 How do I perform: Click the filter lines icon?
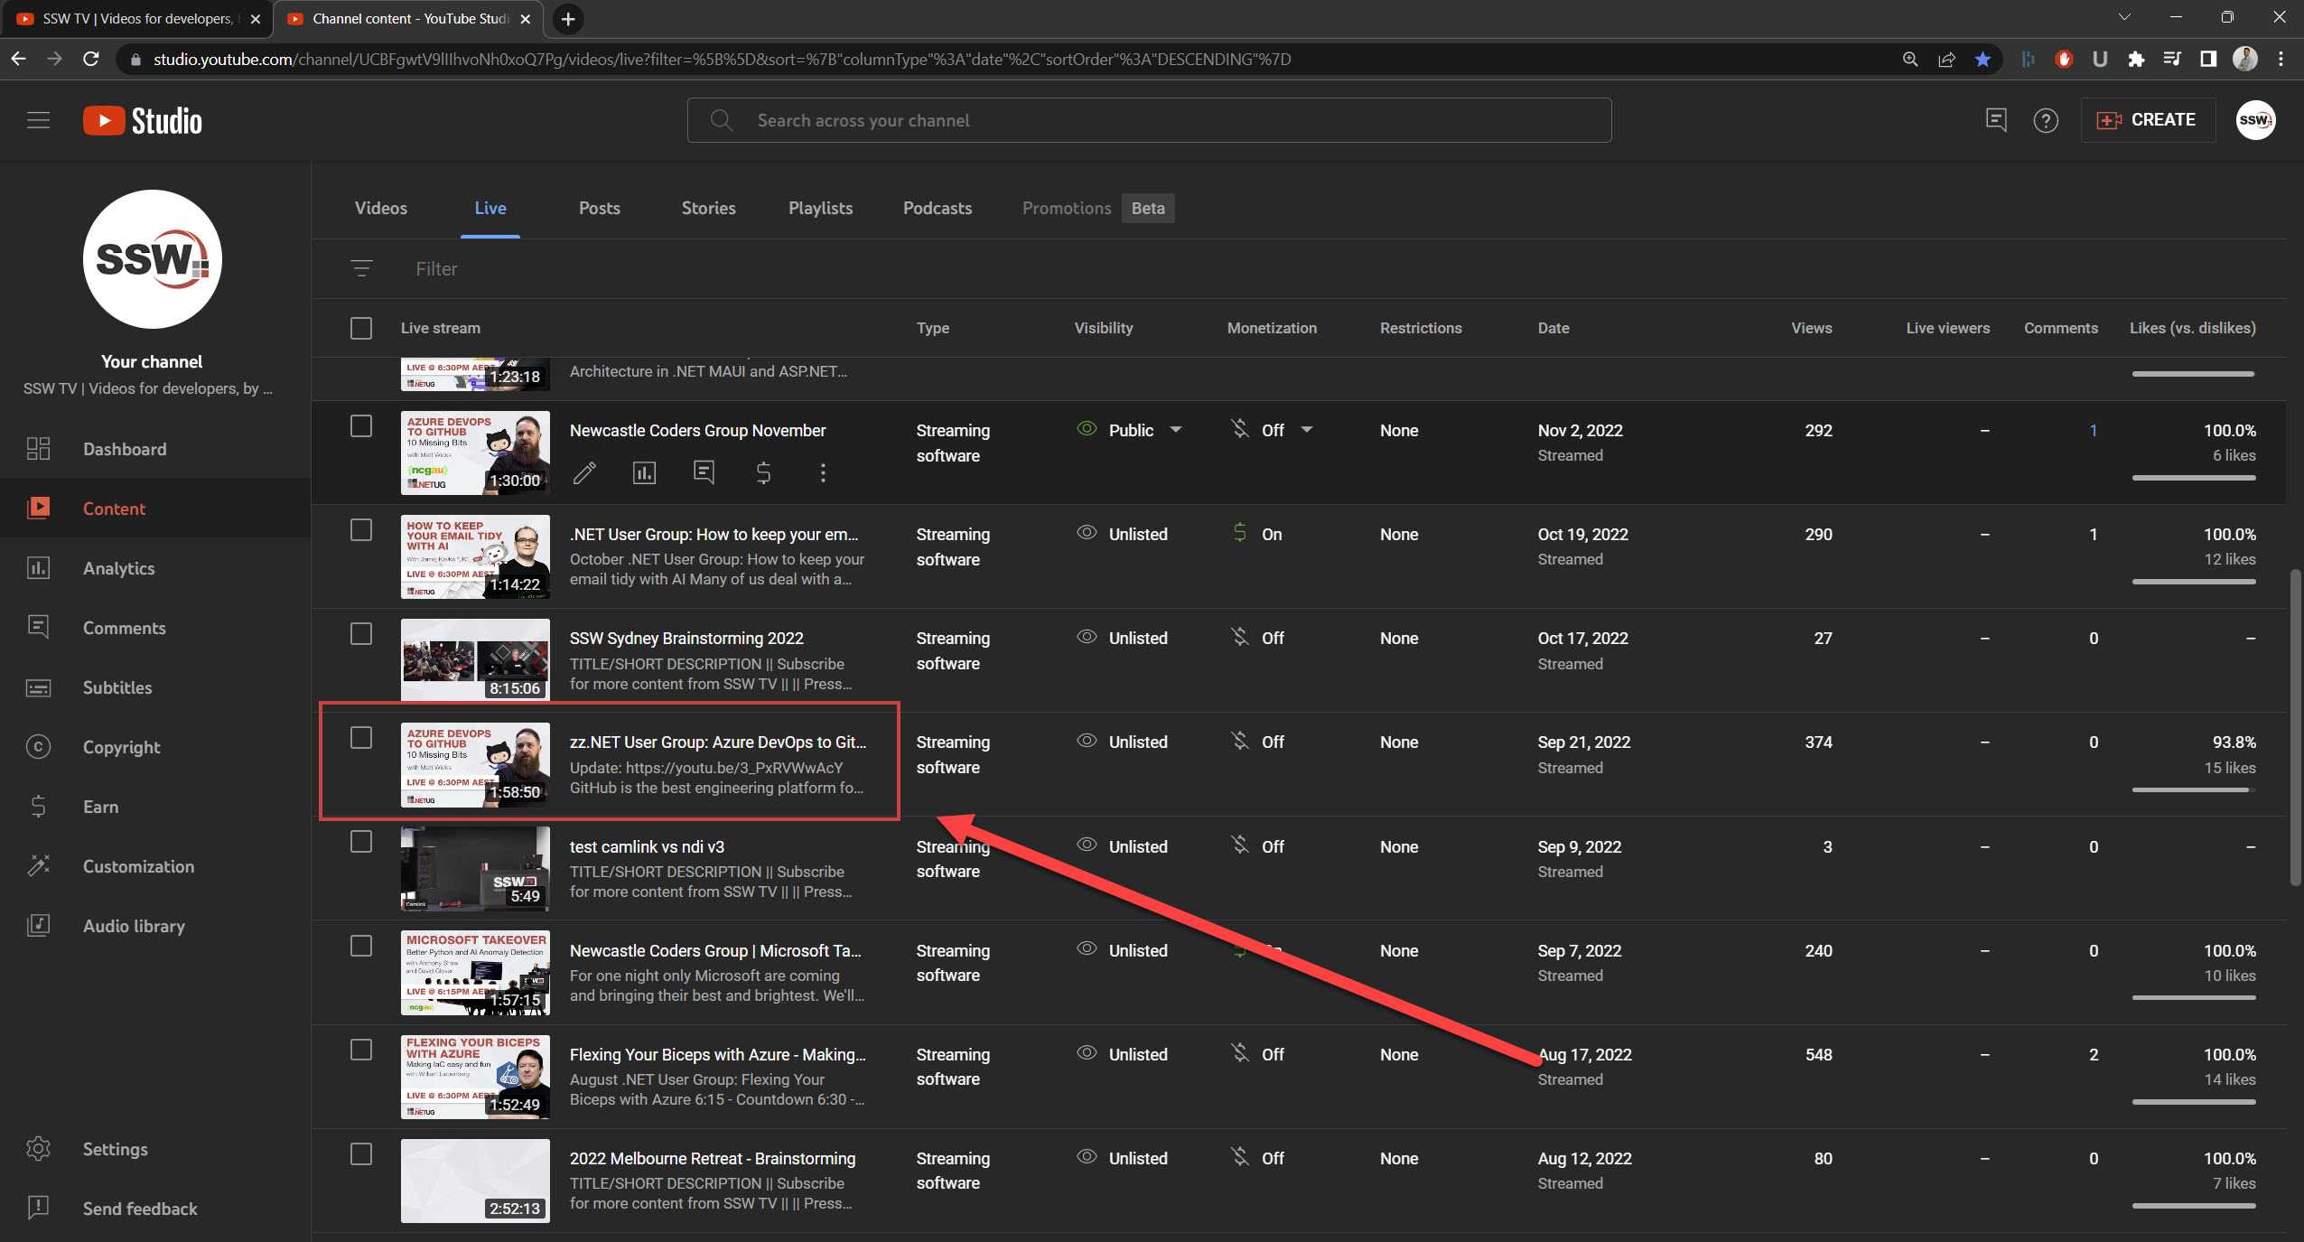pos(361,268)
